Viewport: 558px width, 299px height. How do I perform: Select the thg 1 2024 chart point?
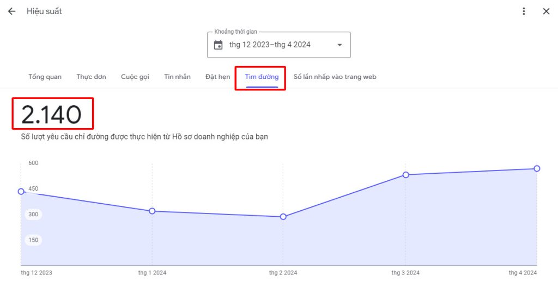point(152,211)
